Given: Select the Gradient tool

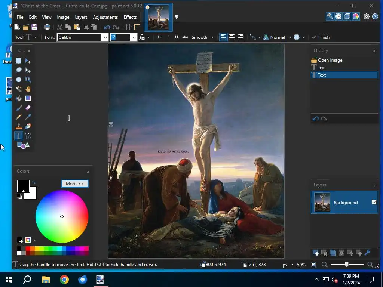Looking at the screenshot, I should click(28, 98).
